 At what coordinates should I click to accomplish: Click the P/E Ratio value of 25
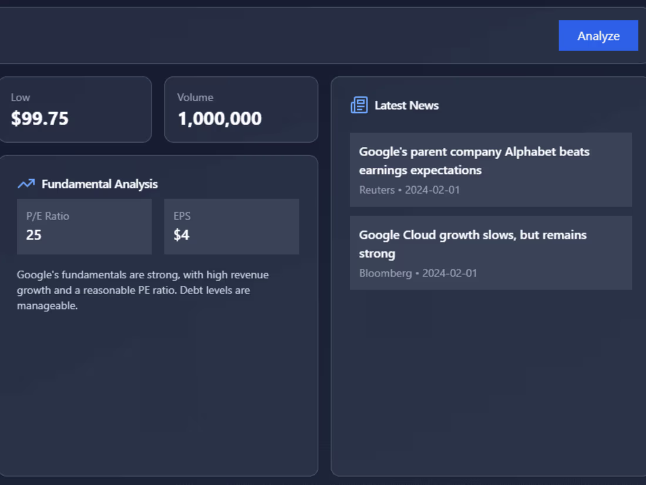pos(33,235)
